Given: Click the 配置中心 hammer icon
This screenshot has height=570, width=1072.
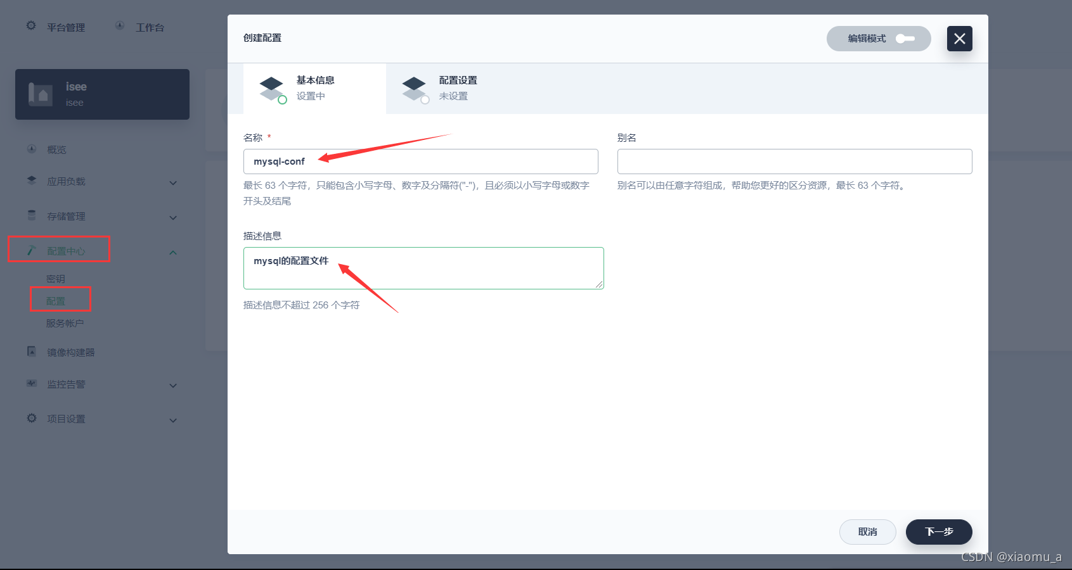Looking at the screenshot, I should (x=32, y=250).
